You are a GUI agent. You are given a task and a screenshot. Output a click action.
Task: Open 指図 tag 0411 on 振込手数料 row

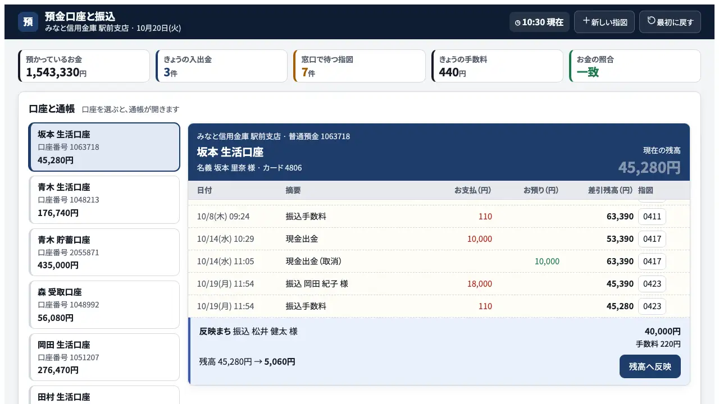click(652, 217)
